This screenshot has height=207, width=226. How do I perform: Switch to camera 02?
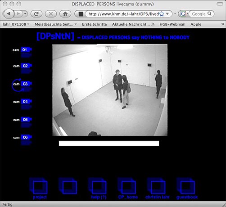pyautogui.click(x=27, y=66)
